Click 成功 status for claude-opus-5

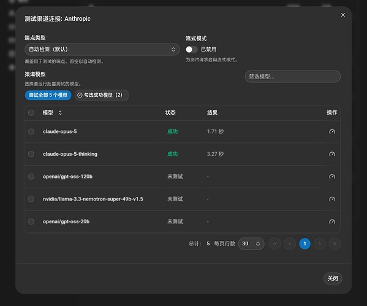pyautogui.click(x=173, y=132)
